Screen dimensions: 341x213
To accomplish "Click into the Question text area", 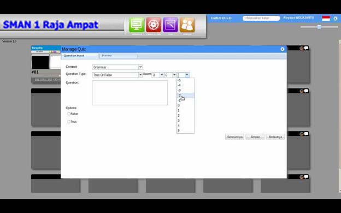I will [130, 93].
